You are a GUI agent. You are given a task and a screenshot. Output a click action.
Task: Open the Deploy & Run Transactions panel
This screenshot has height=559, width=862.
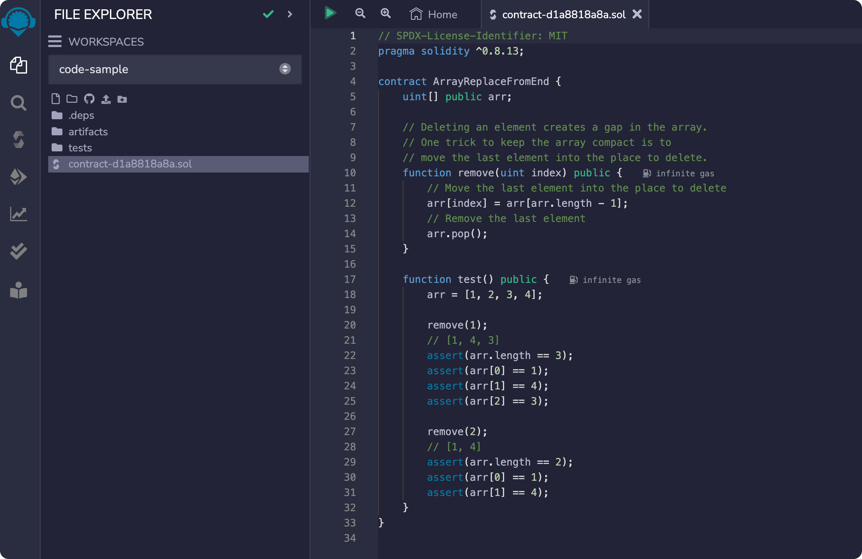click(19, 177)
